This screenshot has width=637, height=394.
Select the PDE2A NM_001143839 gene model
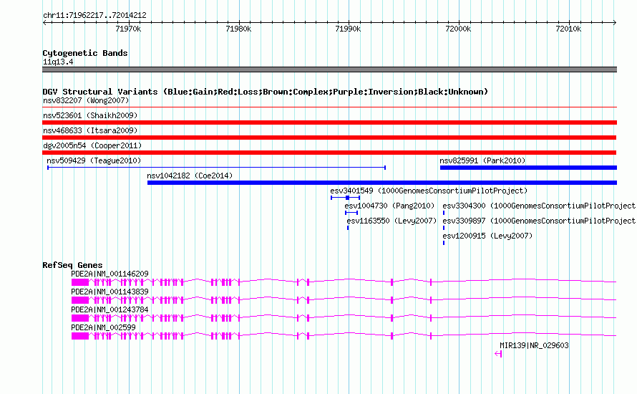click(344, 299)
